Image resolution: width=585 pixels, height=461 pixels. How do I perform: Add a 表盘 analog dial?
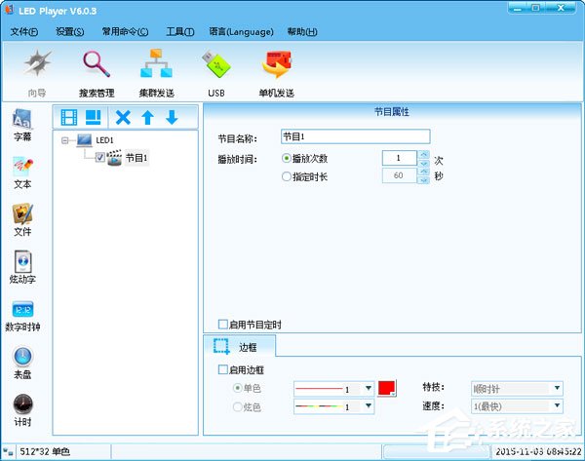22,363
